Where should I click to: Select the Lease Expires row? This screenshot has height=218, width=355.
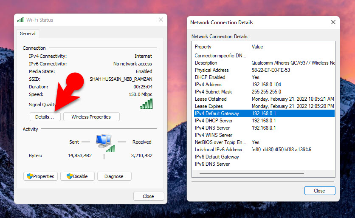[x=264, y=106]
